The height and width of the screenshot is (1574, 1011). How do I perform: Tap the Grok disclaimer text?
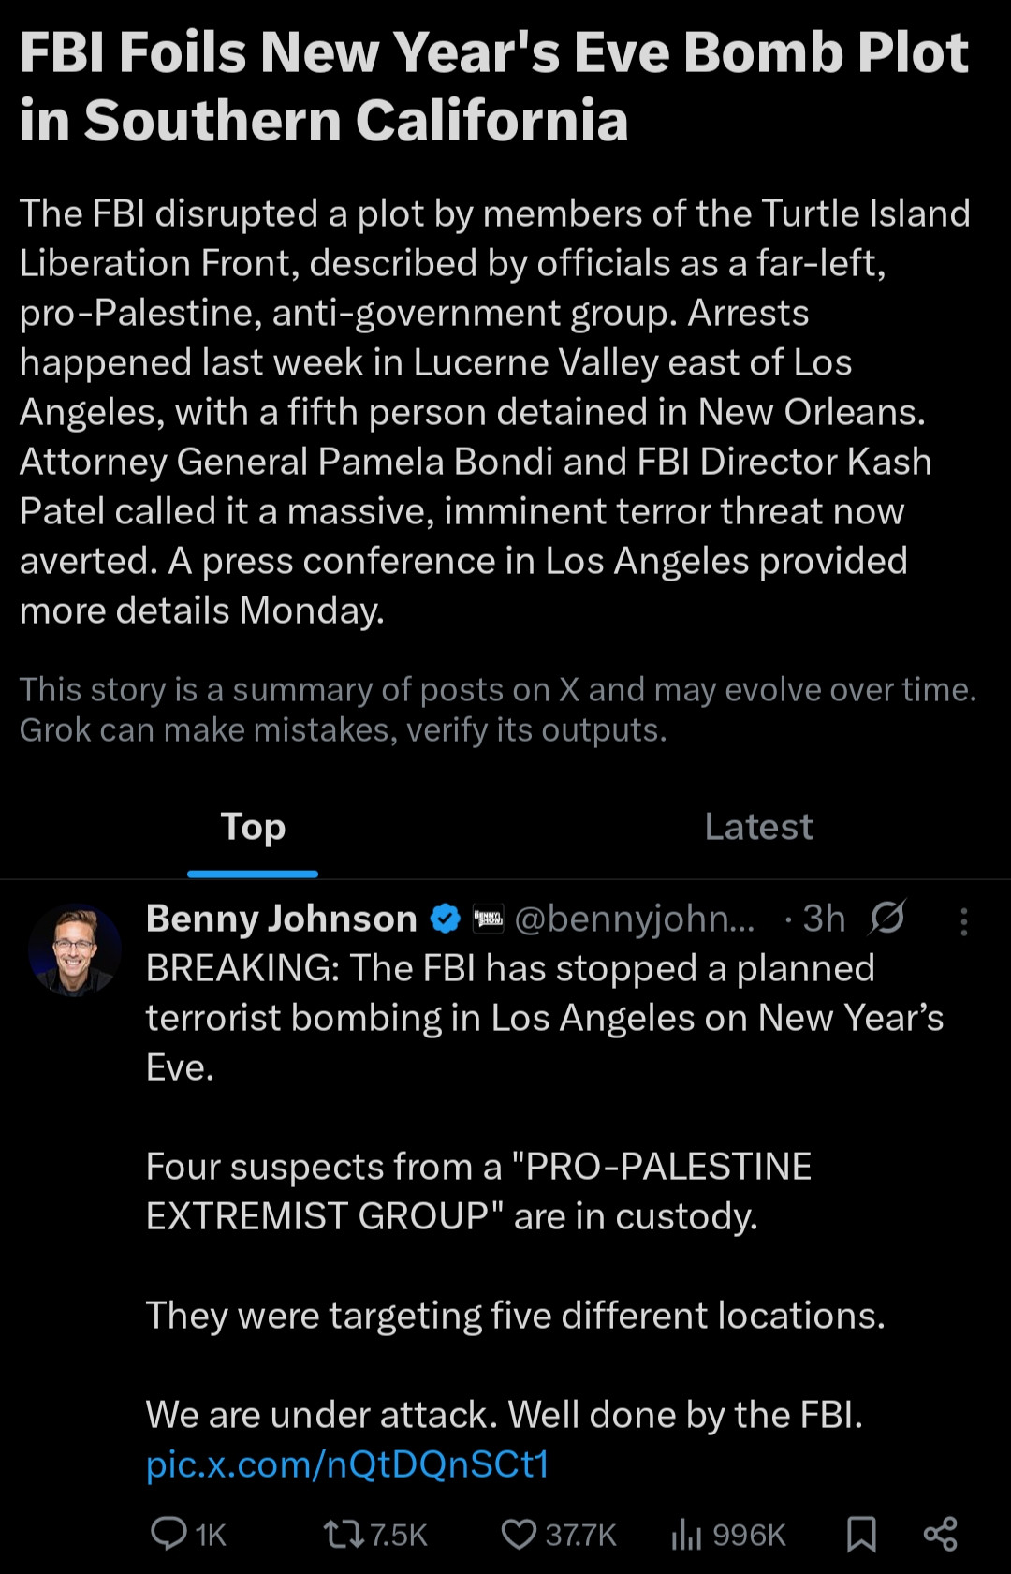click(497, 710)
